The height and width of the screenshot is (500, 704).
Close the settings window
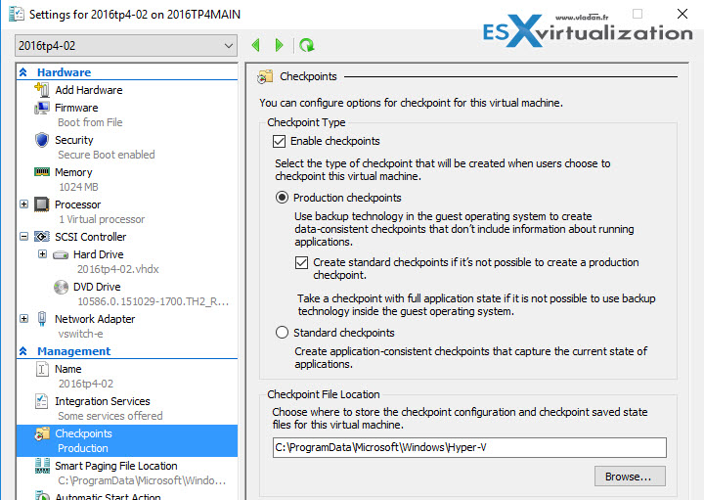[x=682, y=14]
